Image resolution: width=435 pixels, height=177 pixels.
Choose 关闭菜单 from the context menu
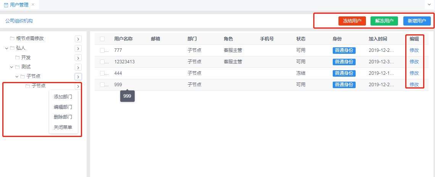pyautogui.click(x=63, y=127)
